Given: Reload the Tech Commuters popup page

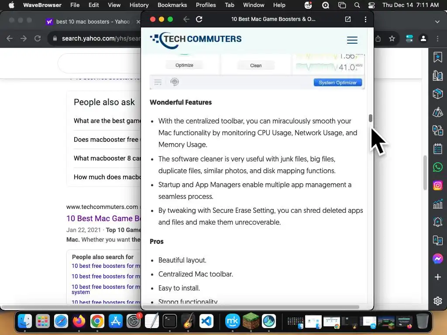Looking at the screenshot, I should (199, 19).
